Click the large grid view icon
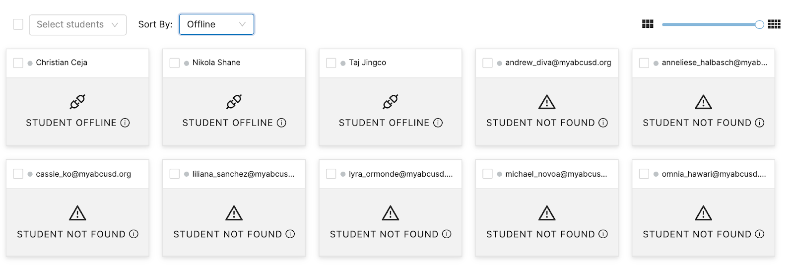Image resolution: width=794 pixels, height=265 pixels. point(648,24)
